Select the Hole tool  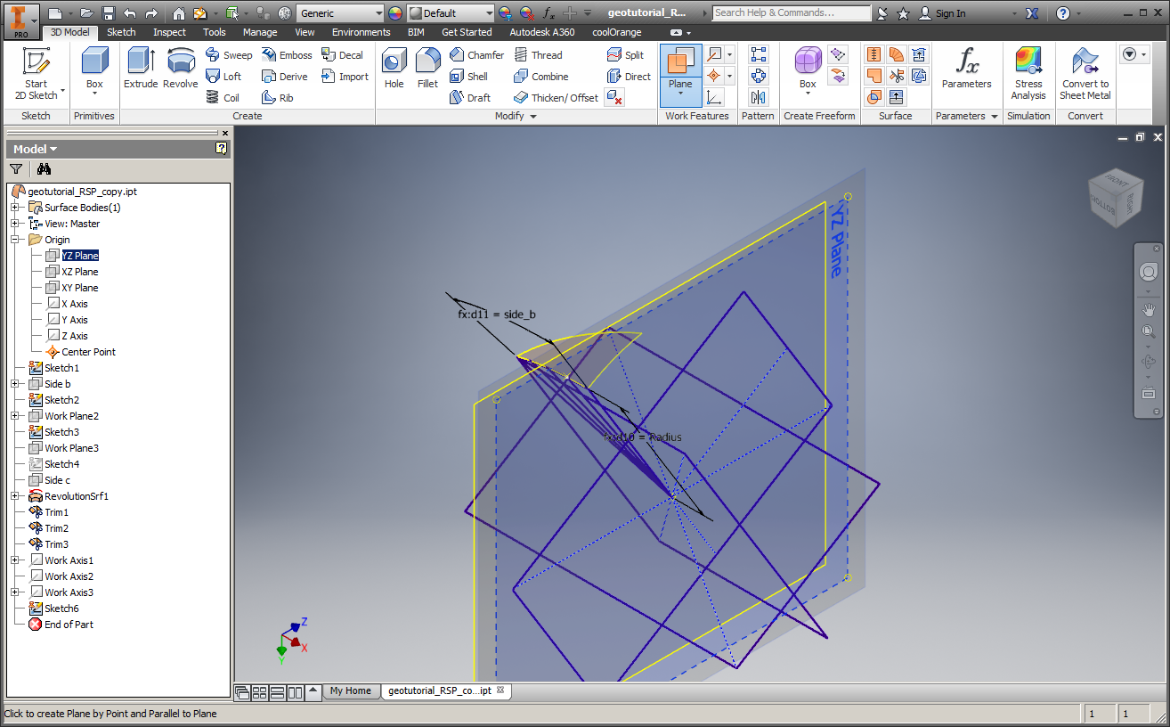[x=394, y=69]
